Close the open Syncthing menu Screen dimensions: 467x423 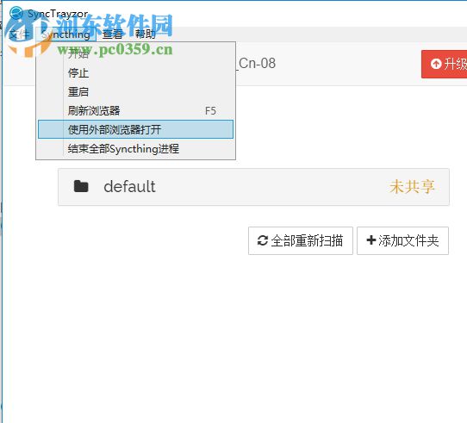tap(65, 34)
